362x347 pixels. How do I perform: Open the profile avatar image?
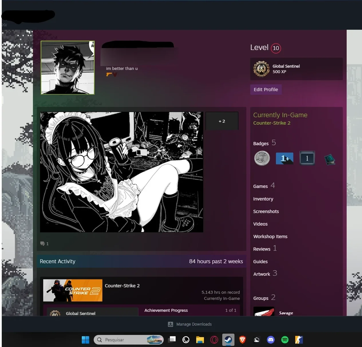pos(68,68)
